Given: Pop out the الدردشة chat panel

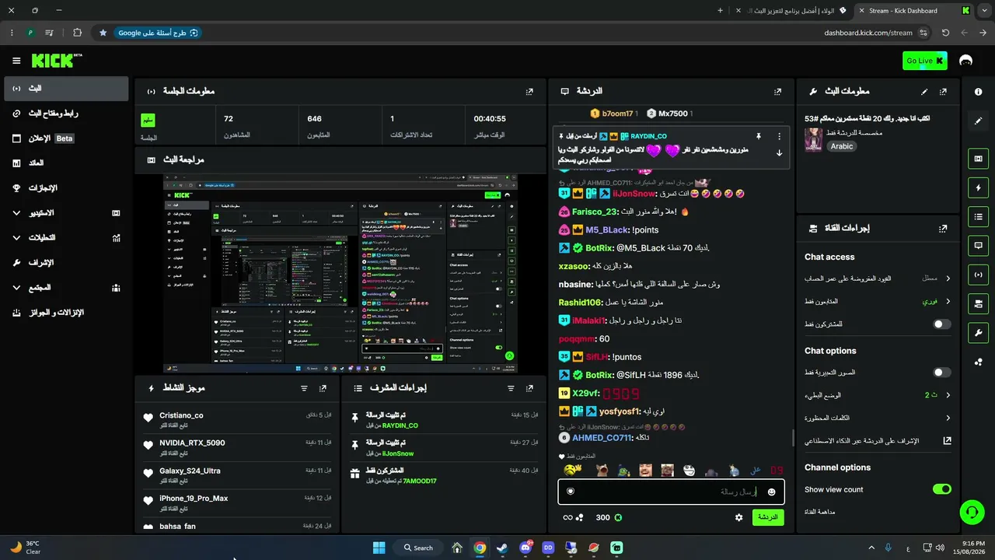Looking at the screenshot, I should point(777,92).
